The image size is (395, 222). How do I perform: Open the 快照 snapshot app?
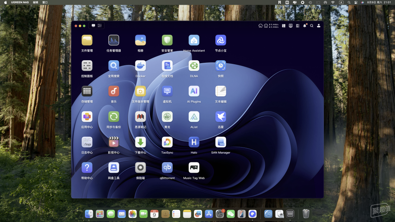click(x=221, y=66)
